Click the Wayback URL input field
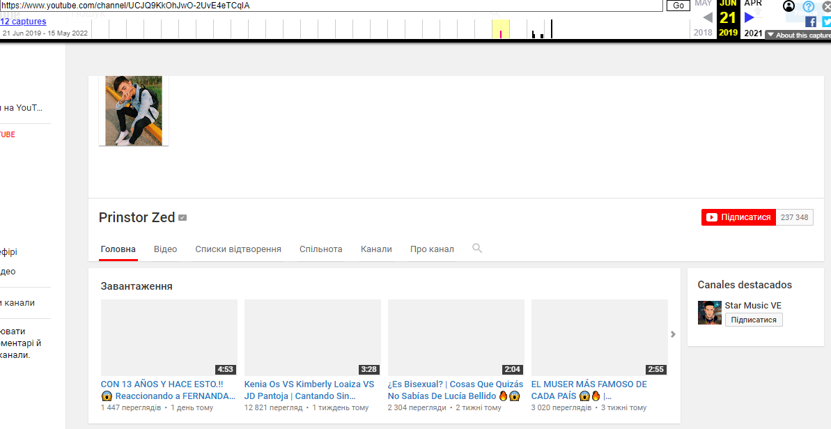Screen dimensions: 831x429 pyautogui.click(x=332, y=6)
